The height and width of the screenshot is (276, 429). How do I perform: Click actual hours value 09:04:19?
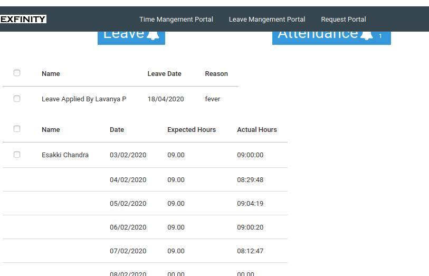(250, 204)
